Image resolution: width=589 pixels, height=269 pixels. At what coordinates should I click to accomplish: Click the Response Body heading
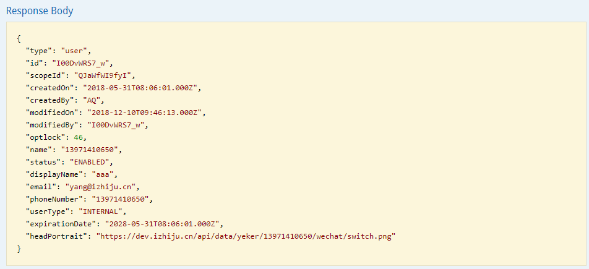(40, 11)
